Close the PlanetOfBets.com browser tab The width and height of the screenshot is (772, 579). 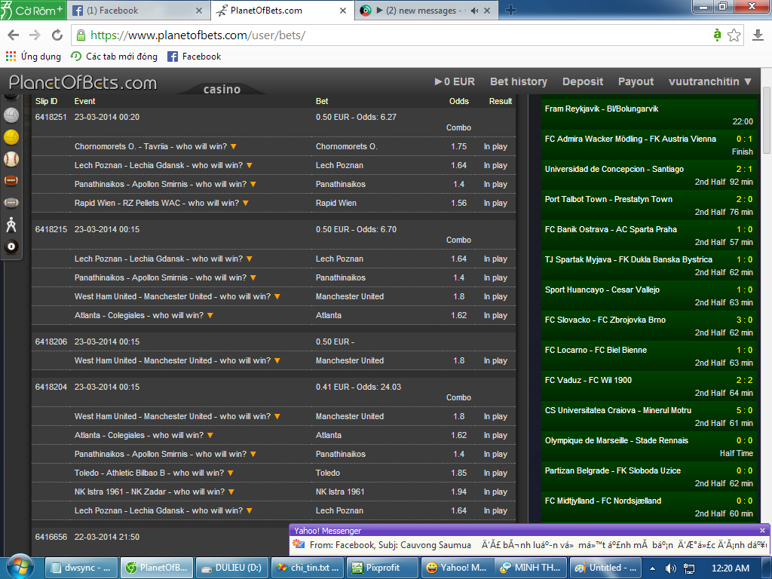click(x=343, y=11)
